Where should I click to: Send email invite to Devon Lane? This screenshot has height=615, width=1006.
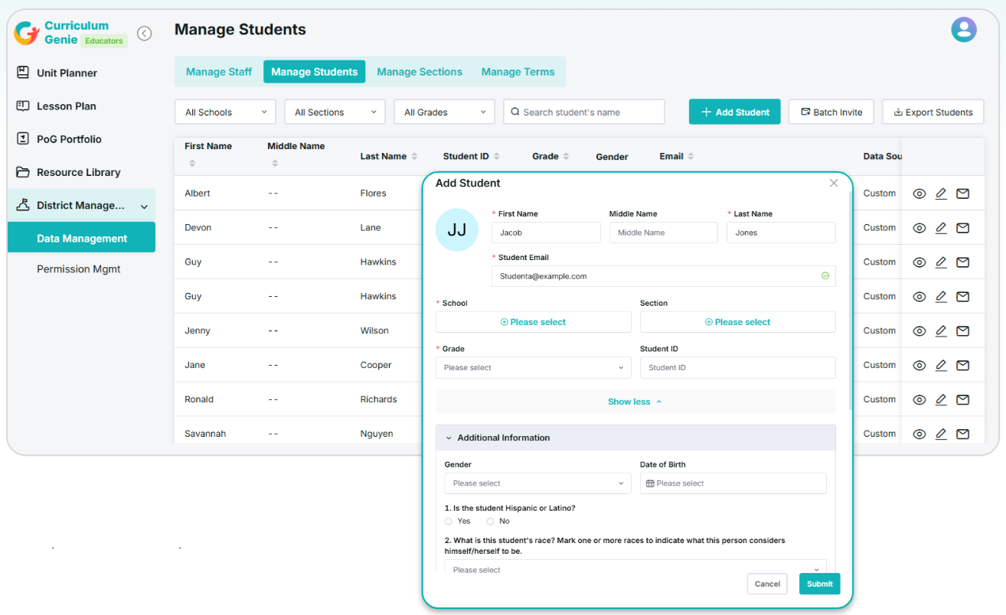pos(963,228)
